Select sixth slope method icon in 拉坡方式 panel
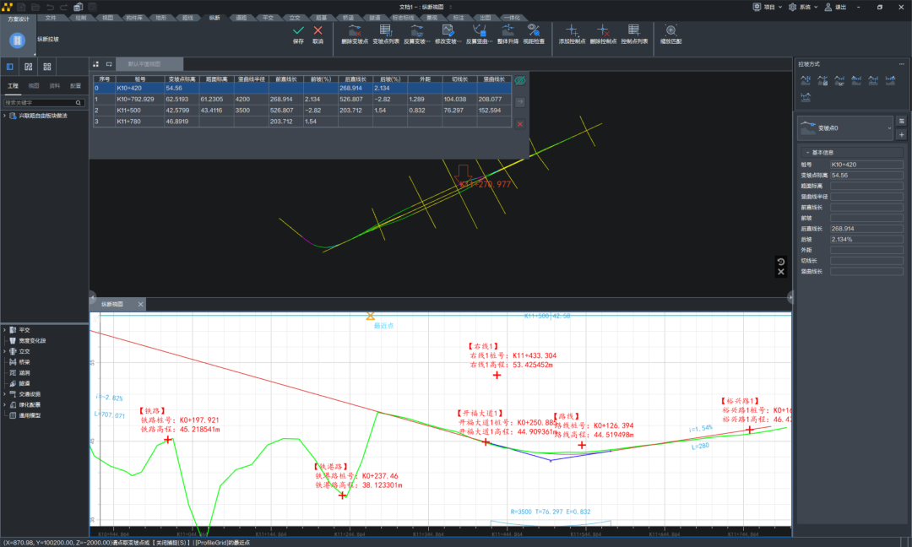912x547 pixels. click(891, 81)
